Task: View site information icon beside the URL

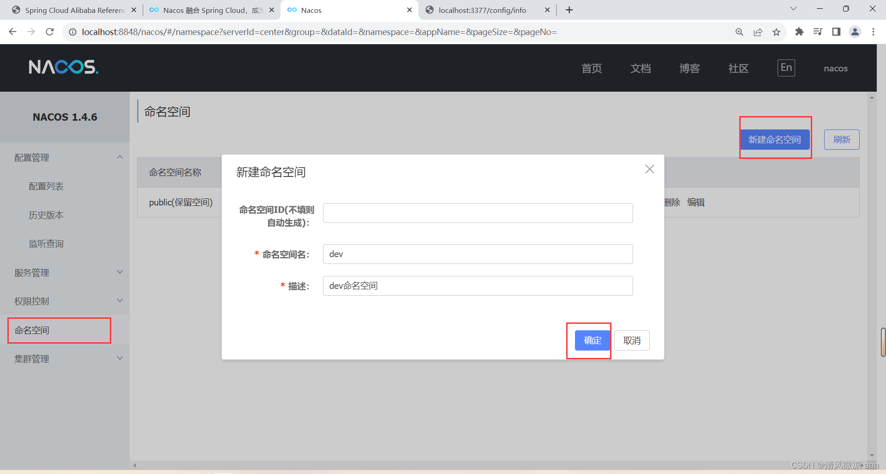Action: [72, 32]
